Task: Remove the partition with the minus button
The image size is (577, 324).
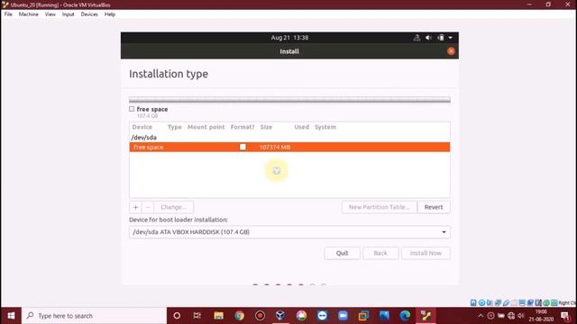Action: (x=148, y=207)
